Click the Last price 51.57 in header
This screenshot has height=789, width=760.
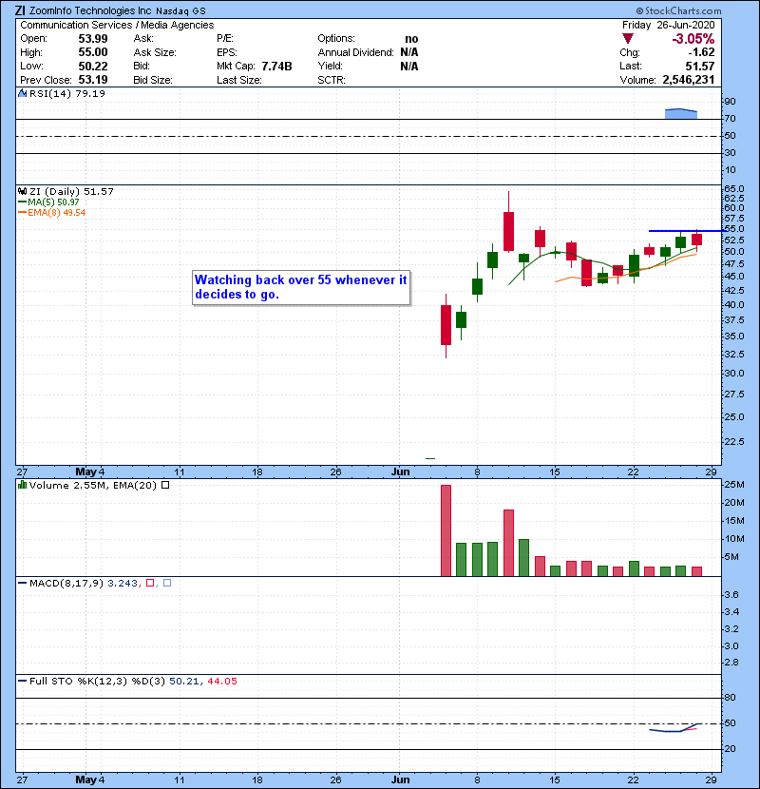tap(700, 66)
